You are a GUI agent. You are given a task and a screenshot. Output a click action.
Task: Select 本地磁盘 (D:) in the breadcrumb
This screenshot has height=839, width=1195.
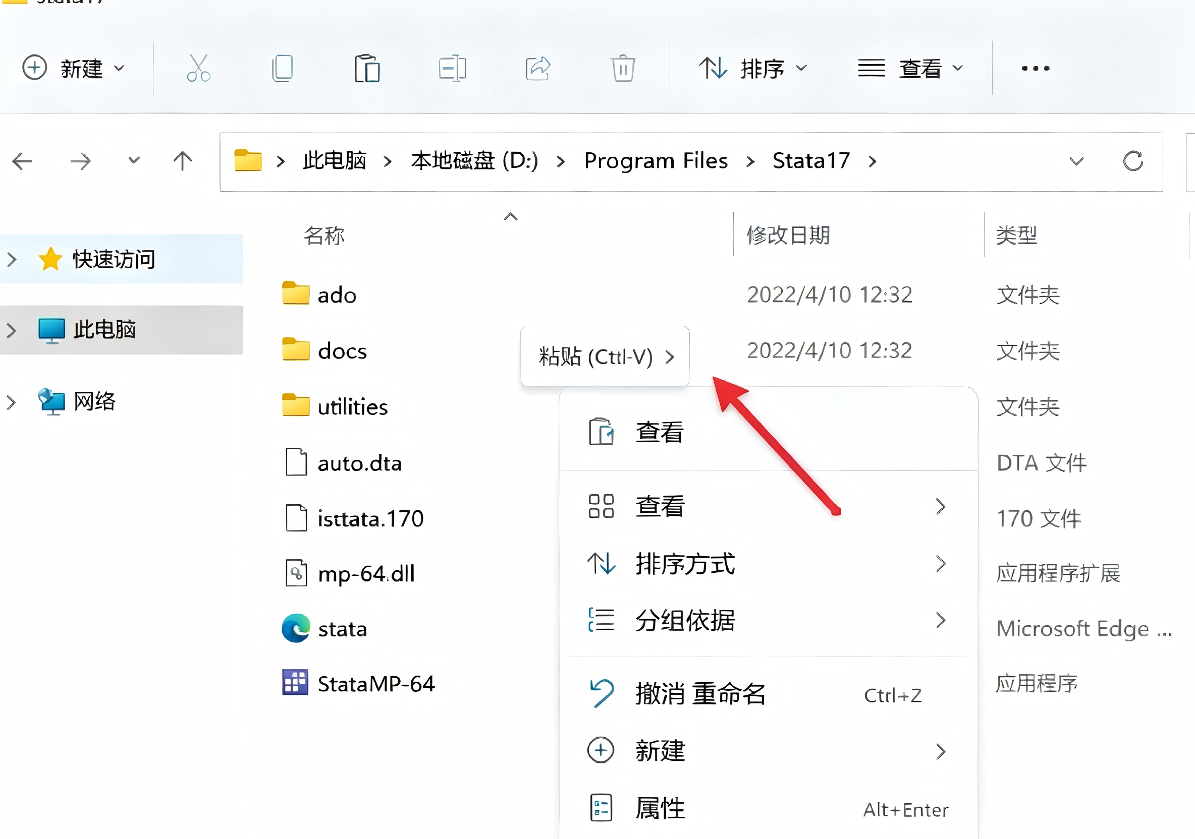tap(475, 161)
